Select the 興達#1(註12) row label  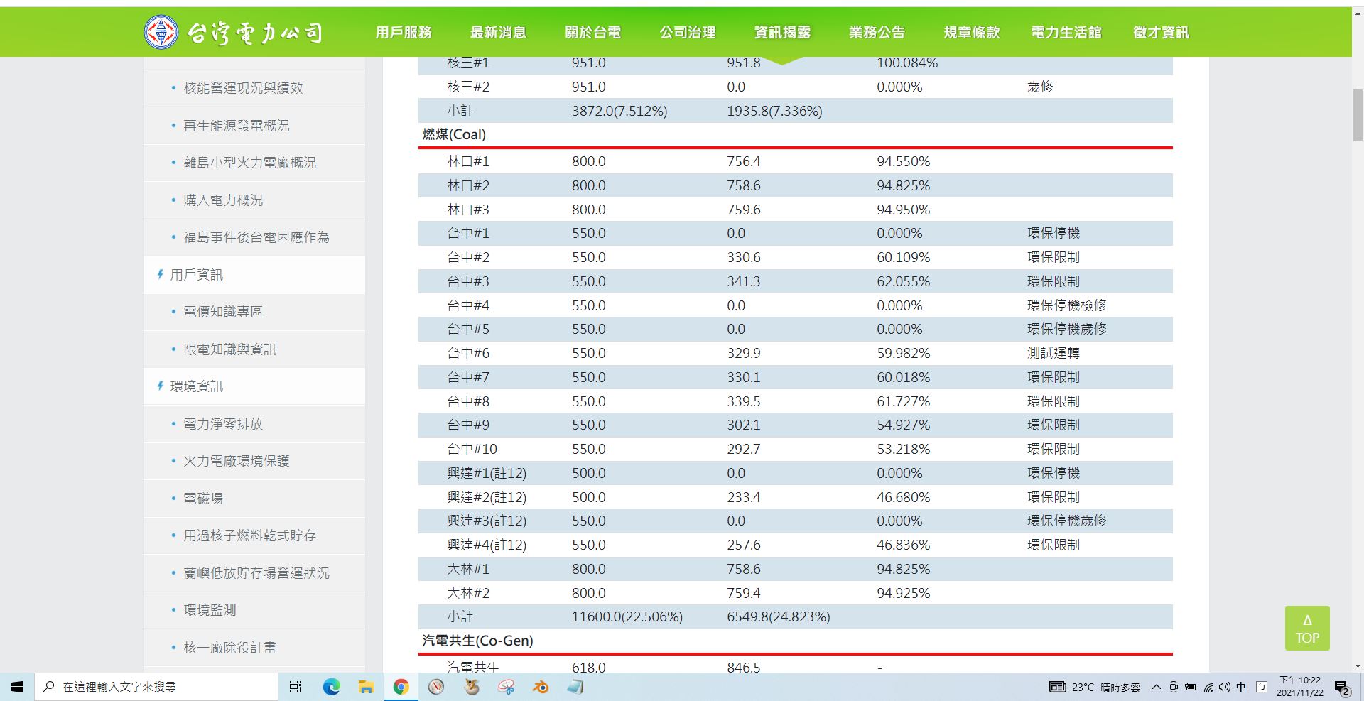pyautogui.click(x=487, y=473)
